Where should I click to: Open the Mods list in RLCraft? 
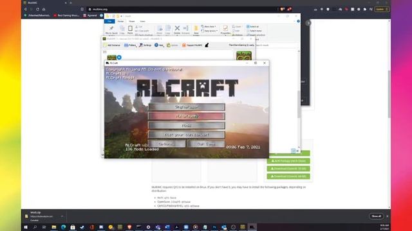point(187,126)
